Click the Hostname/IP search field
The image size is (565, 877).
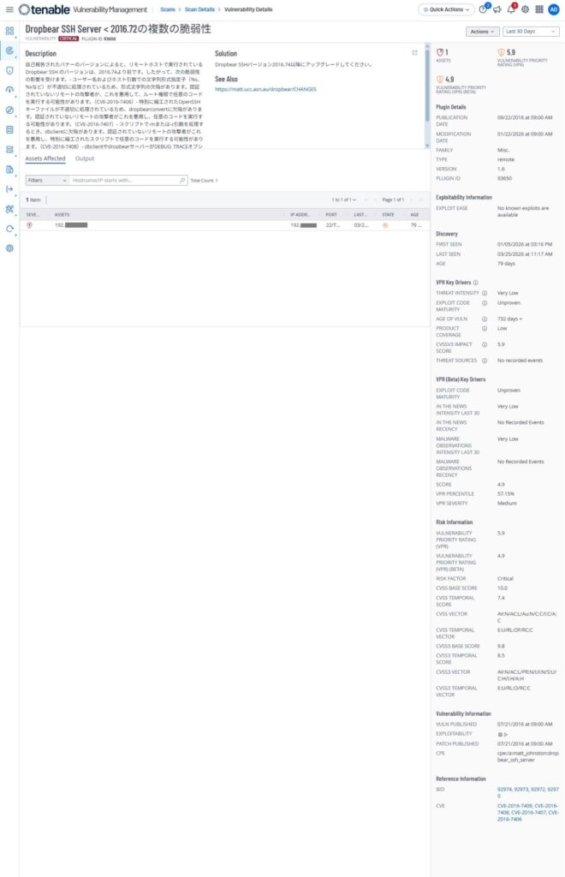(124, 180)
